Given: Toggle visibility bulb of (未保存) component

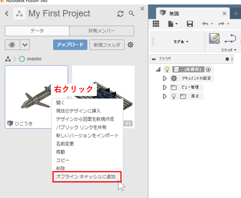Looking at the screenshot, I should [167, 70].
